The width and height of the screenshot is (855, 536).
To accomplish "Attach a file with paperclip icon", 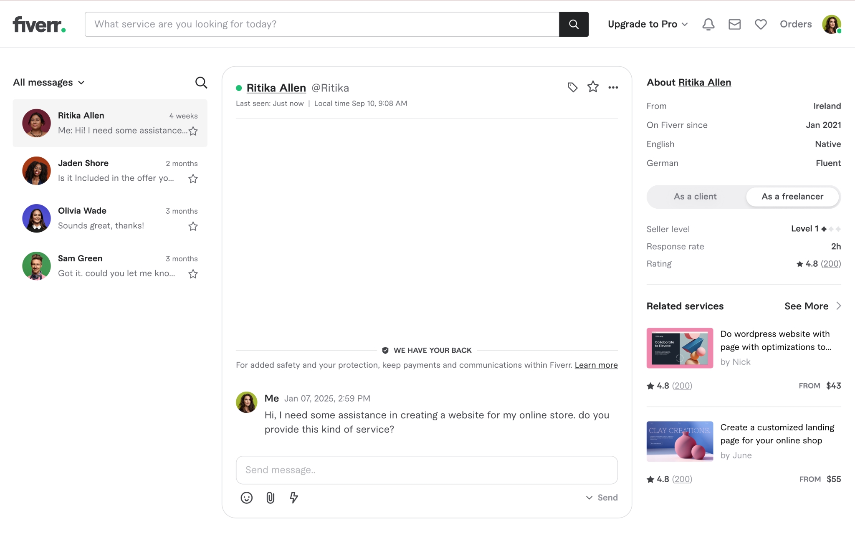I will [270, 498].
